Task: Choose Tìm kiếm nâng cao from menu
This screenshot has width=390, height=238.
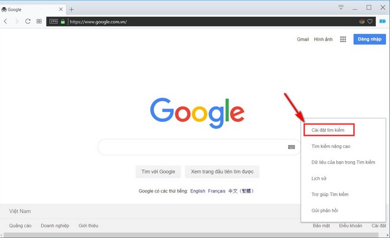Action: click(x=329, y=146)
